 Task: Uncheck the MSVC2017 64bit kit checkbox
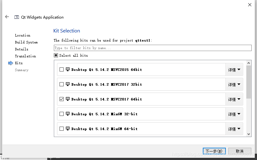tap(61, 99)
